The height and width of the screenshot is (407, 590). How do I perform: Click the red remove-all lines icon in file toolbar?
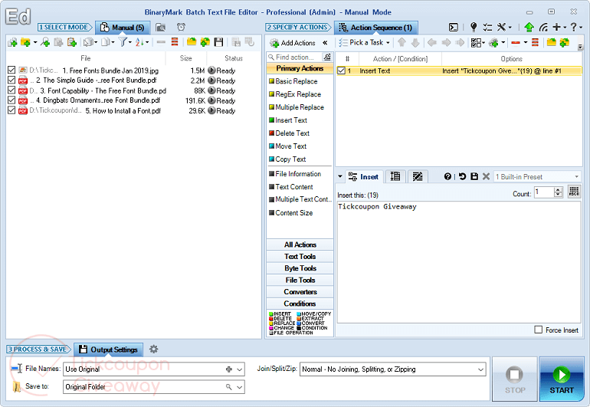[x=175, y=42]
